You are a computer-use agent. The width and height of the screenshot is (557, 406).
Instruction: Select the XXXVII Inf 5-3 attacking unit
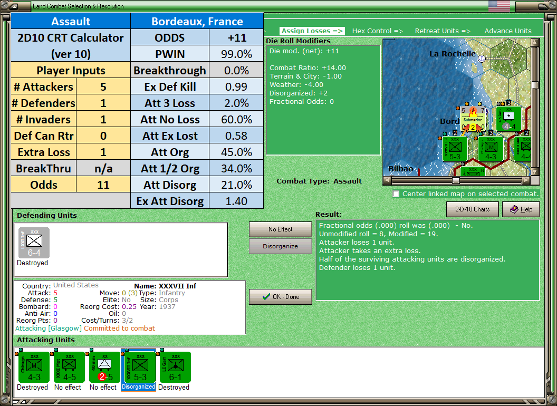click(140, 367)
